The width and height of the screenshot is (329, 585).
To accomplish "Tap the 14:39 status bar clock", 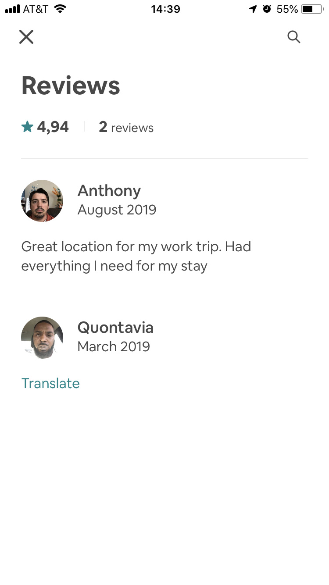I will (165, 9).
